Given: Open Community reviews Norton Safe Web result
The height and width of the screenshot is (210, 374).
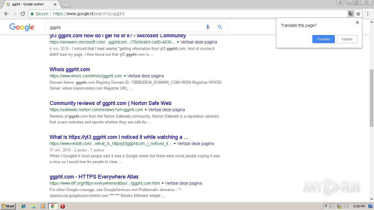Looking at the screenshot, I should 110,103.
